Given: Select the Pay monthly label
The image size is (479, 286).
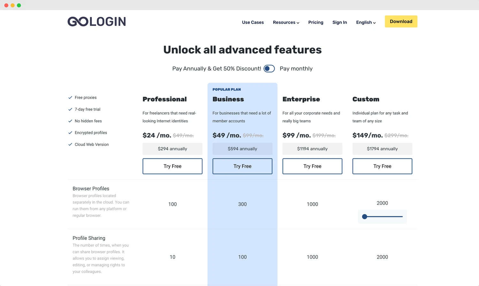Looking at the screenshot, I should coord(296,69).
